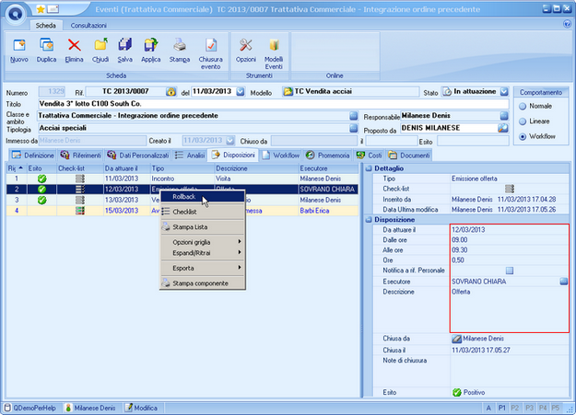
Task: Choose Stampa Lista in context menu
Action: pos(203,227)
